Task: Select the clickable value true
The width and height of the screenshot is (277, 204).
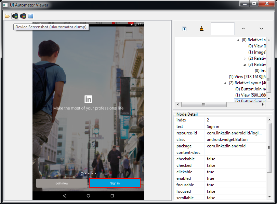Action: coord(235,172)
